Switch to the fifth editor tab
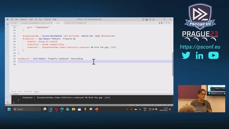229x129 pixels. (x=81, y=23)
